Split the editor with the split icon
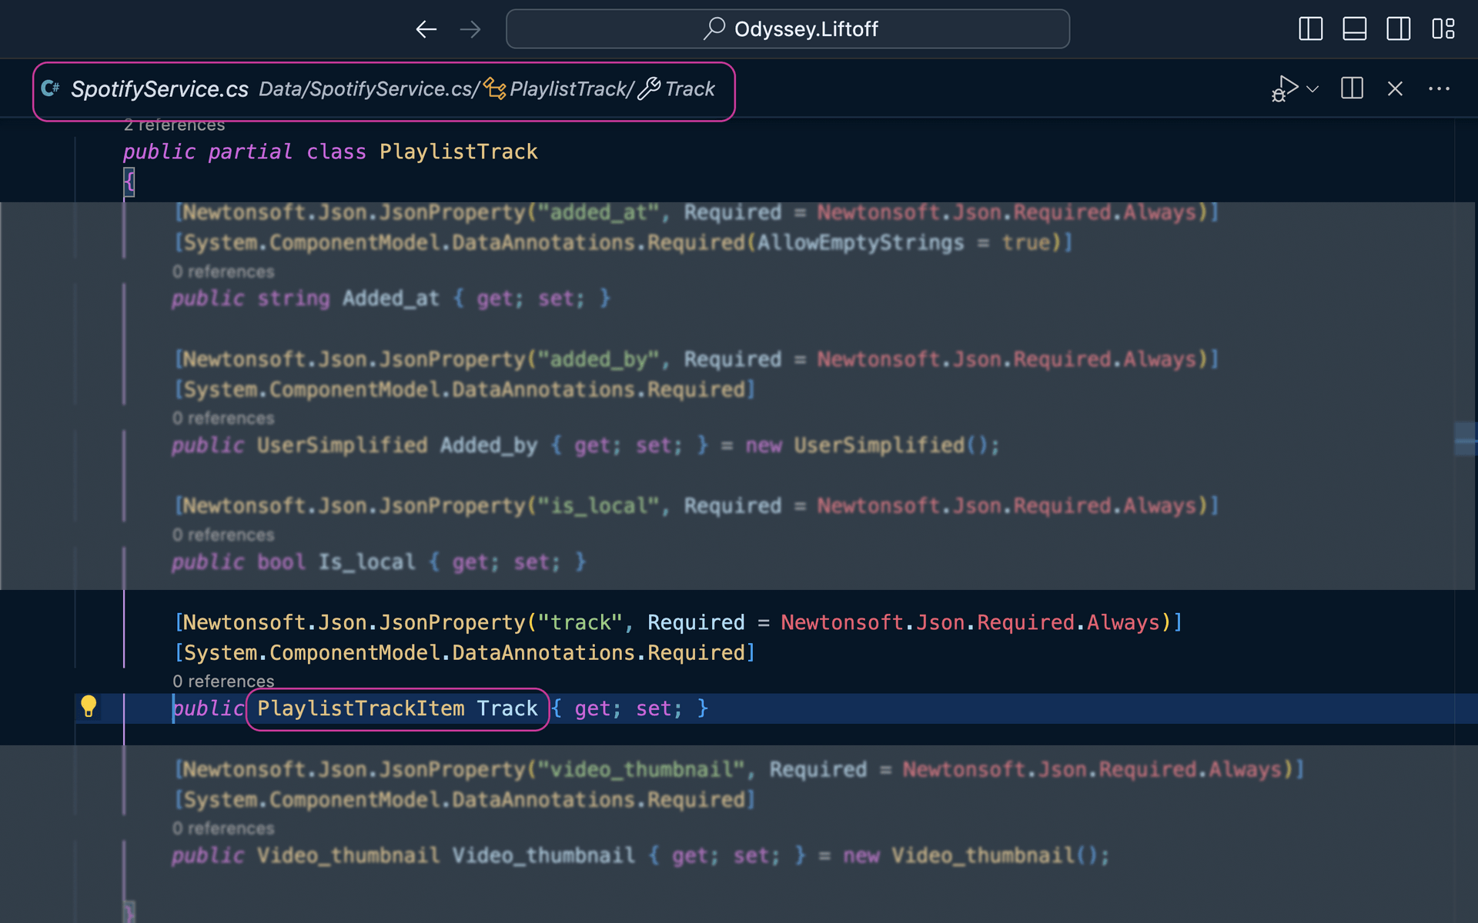Image resolution: width=1478 pixels, height=923 pixels. point(1351,88)
